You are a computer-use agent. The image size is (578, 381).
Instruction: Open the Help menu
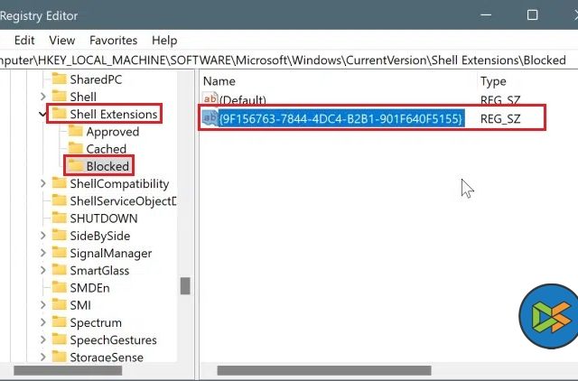tap(164, 40)
